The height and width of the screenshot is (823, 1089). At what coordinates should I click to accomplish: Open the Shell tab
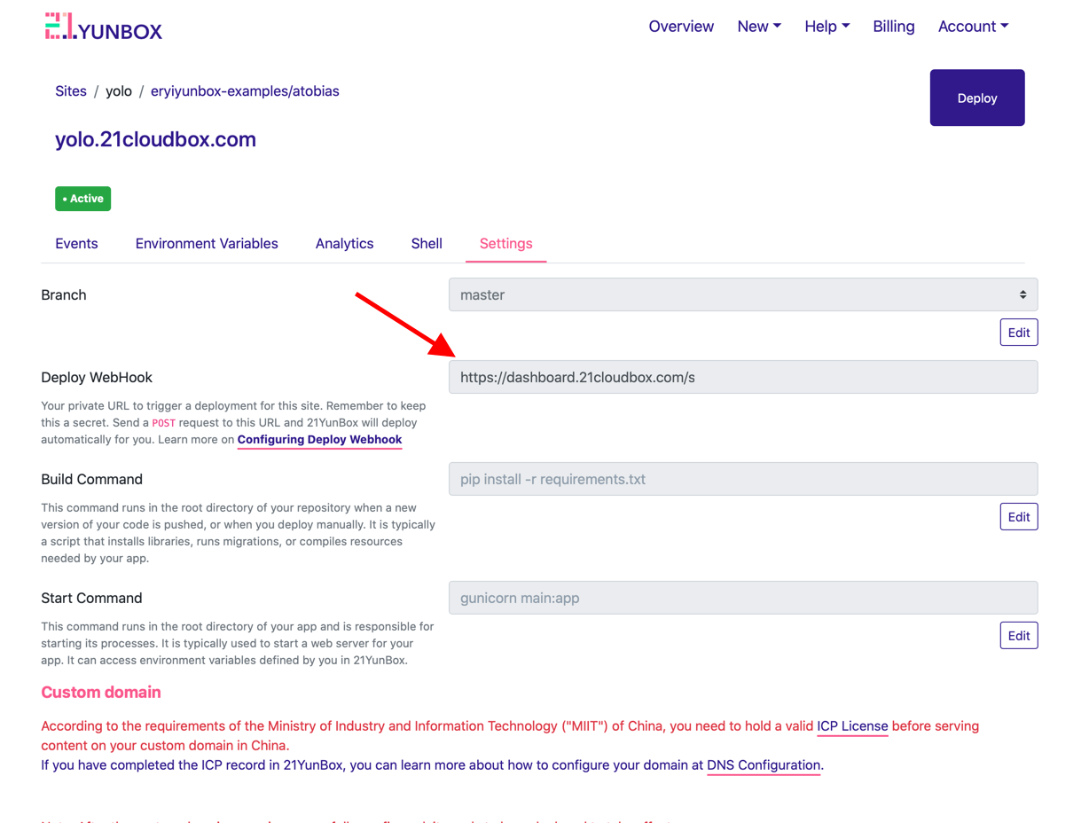click(x=427, y=244)
